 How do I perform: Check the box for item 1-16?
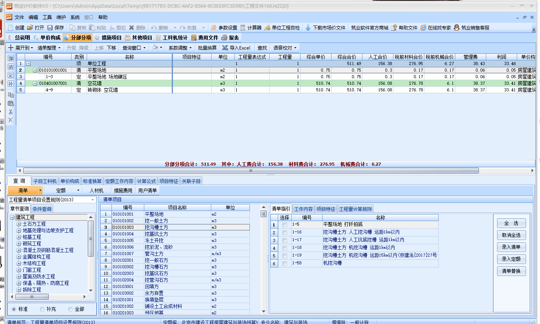pos(285,233)
